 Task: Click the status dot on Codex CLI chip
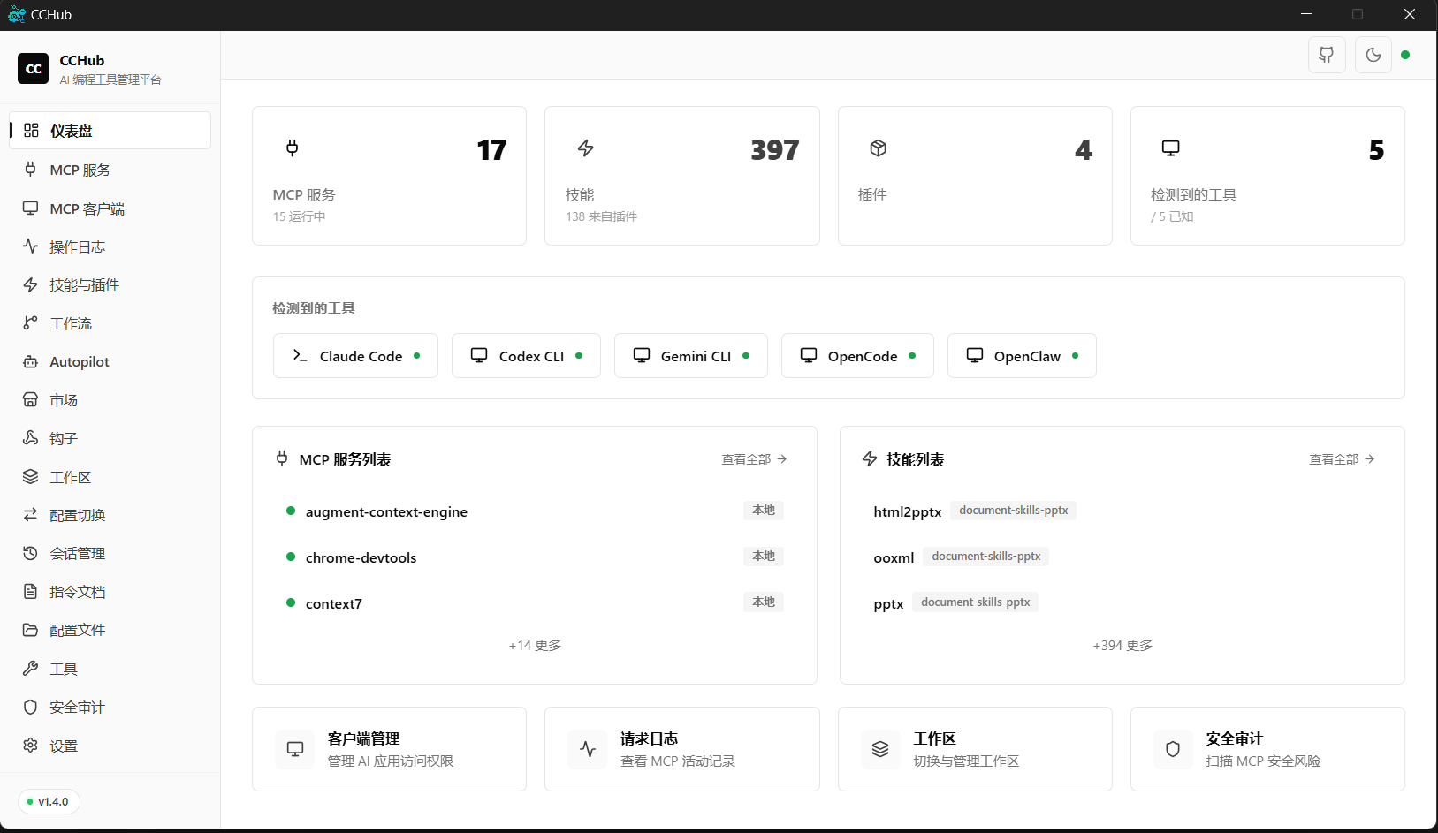(578, 355)
